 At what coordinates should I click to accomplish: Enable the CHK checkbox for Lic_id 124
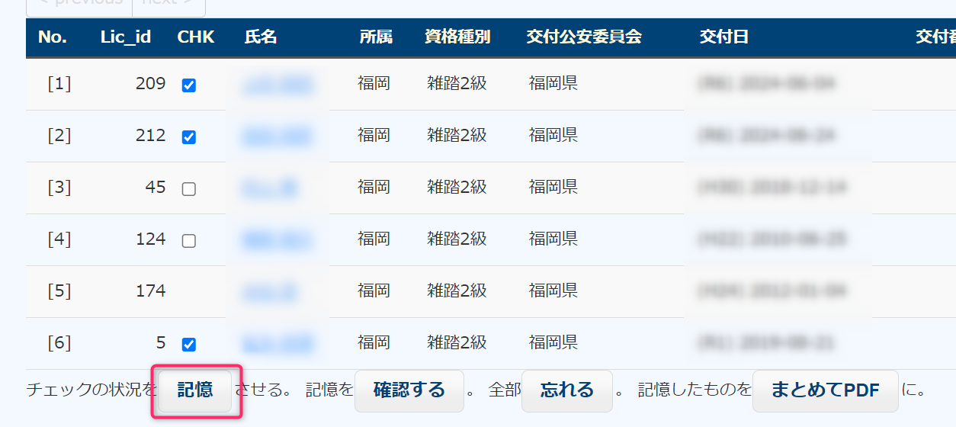(x=189, y=241)
